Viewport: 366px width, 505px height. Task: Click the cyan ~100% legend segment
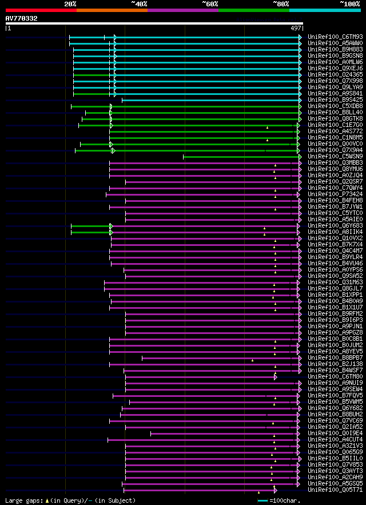(x=325, y=10)
